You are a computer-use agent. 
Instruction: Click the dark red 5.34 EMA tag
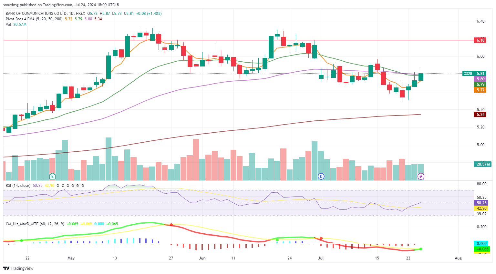[x=480, y=115]
